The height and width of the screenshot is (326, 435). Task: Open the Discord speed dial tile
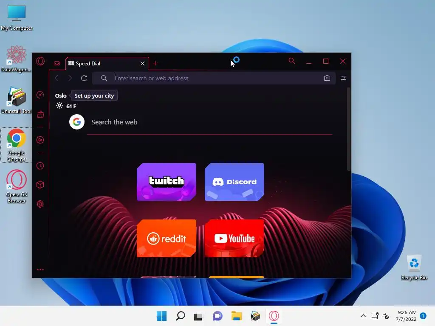point(234,182)
